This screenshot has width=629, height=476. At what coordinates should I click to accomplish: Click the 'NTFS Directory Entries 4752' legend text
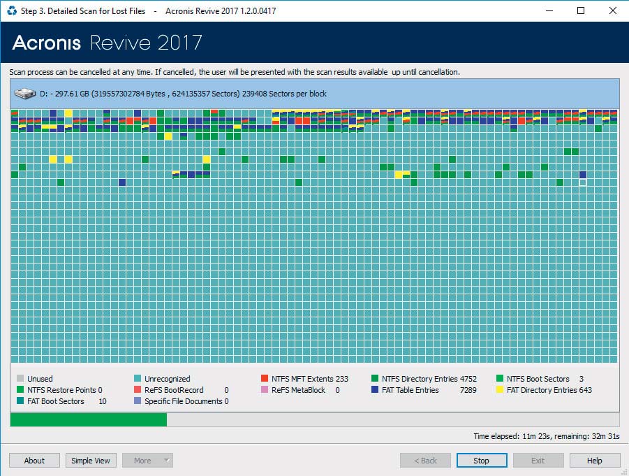tap(429, 379)
